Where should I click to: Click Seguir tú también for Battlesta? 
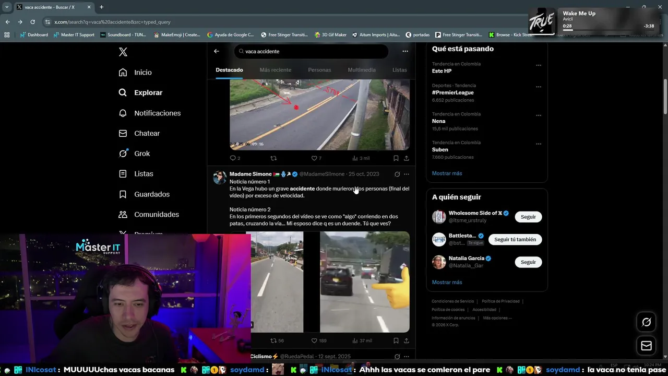coord(515,239)
